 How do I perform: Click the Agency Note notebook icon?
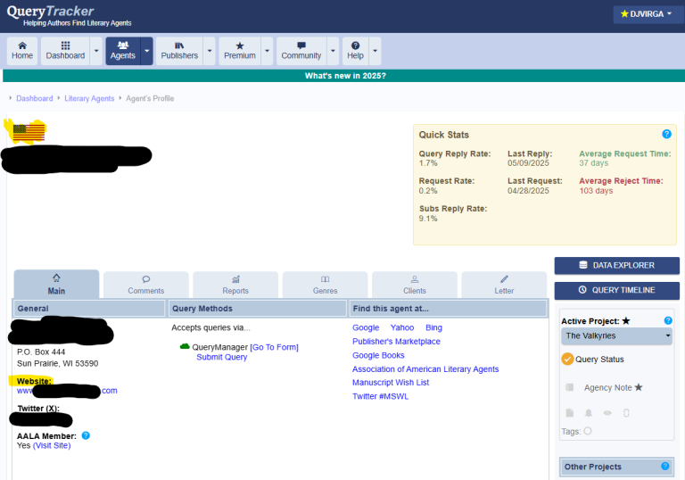[570, 387]
